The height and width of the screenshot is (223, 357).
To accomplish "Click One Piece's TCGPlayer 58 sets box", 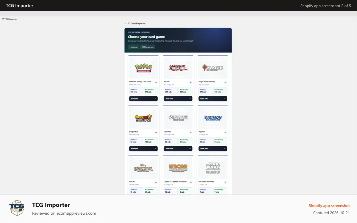I will pyautogui.click(x=170, y=141).
